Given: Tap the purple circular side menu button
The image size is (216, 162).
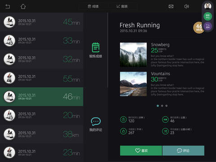Looking at the screenshot, I should click(208, 27).
